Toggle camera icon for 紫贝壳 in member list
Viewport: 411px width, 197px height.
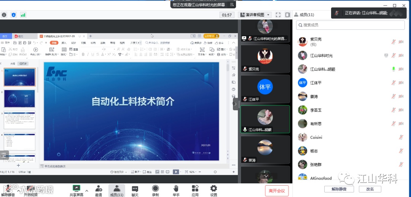(401, 42)
